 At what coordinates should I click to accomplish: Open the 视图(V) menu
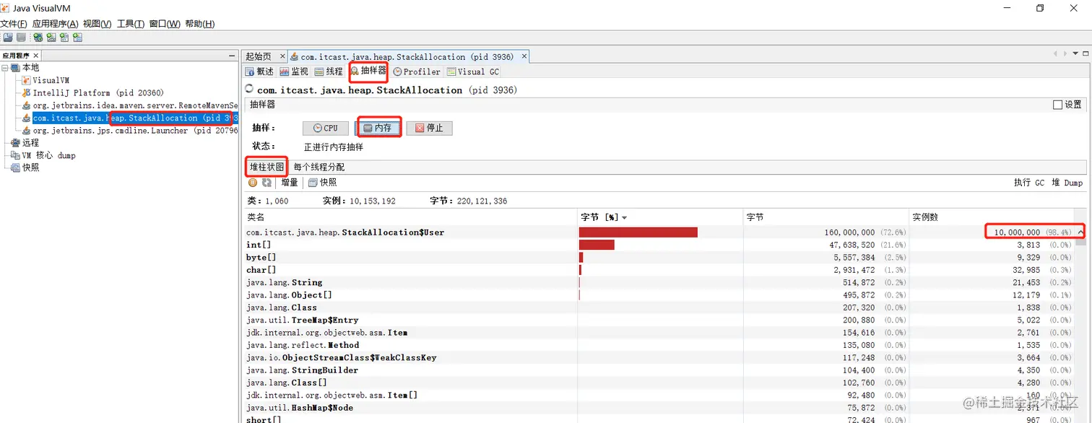coord(97,24)
